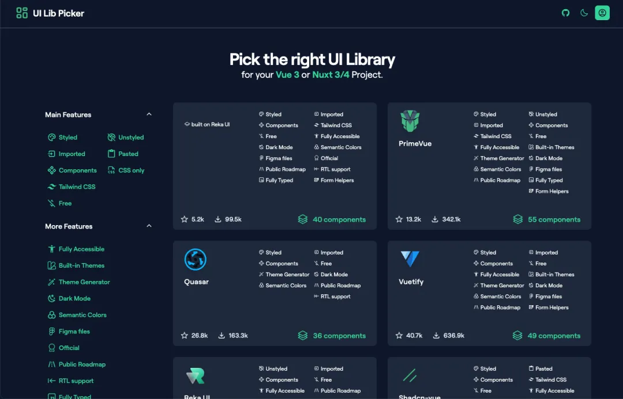Viewport: 623px width, 399px height.
Task: Click the Vue 3 highlighted text
Action: (x=287, y=75)
